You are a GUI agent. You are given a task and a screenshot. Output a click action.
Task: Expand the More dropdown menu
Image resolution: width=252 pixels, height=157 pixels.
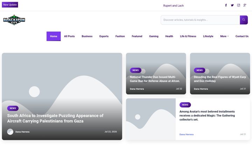[224, 36]
